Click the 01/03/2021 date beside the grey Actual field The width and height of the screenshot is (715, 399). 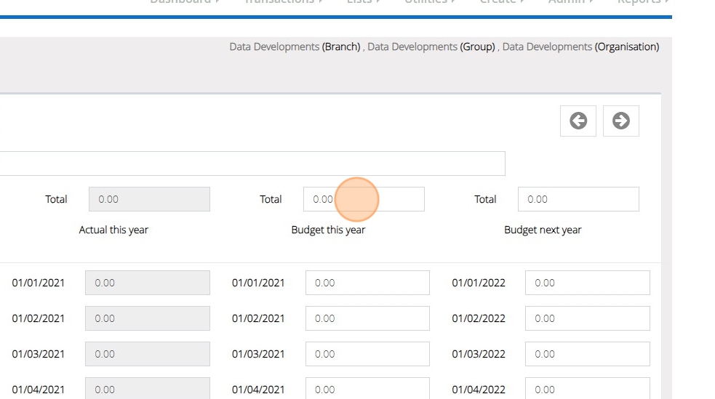click(39, 354)
